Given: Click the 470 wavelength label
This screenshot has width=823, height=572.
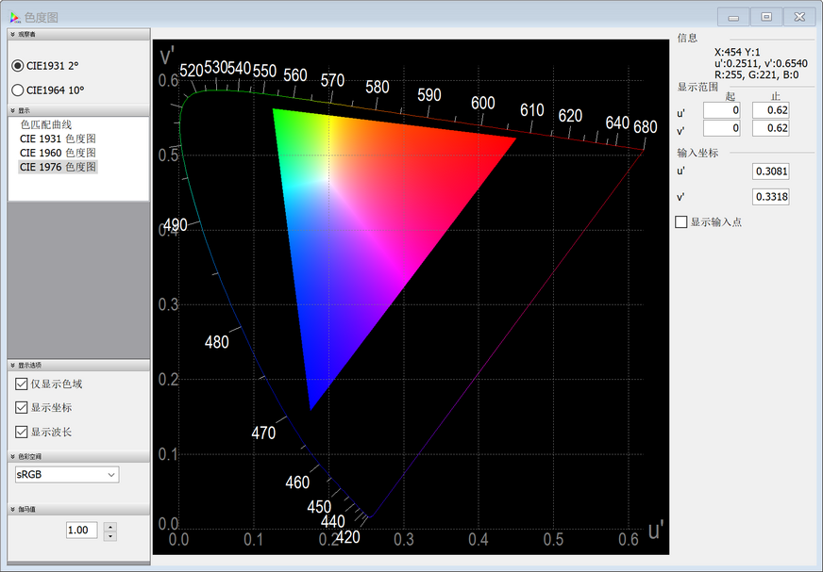Looking at the screenshot, I should pos(263,433).
